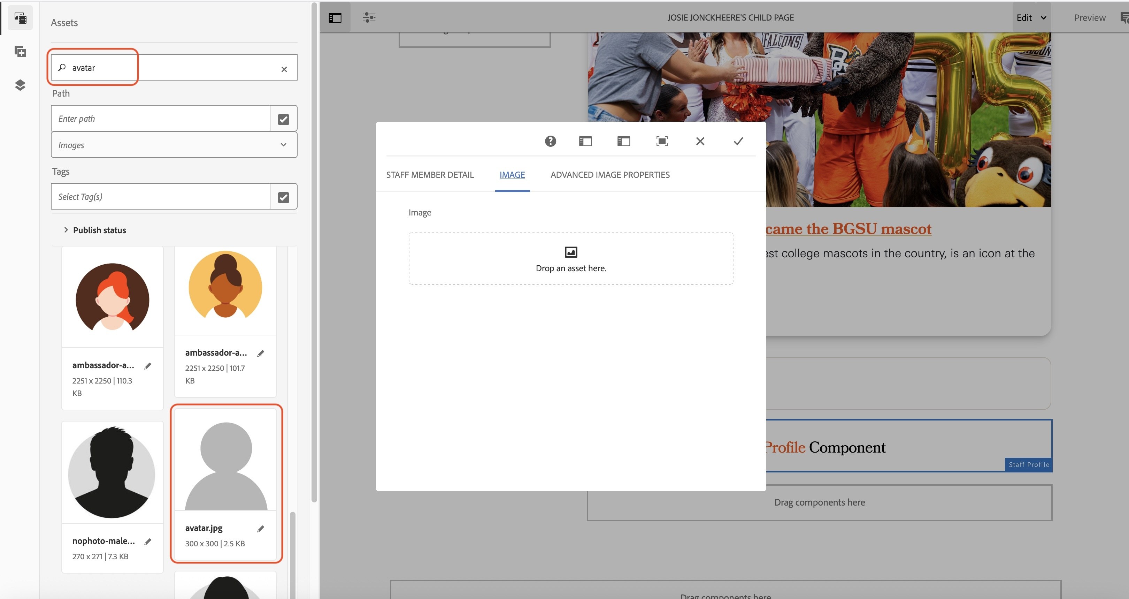The width and height of the screenshot is (1129, 599).
Task: Toggle dialog fullscreen icon
Action: (x=662, y=141)
